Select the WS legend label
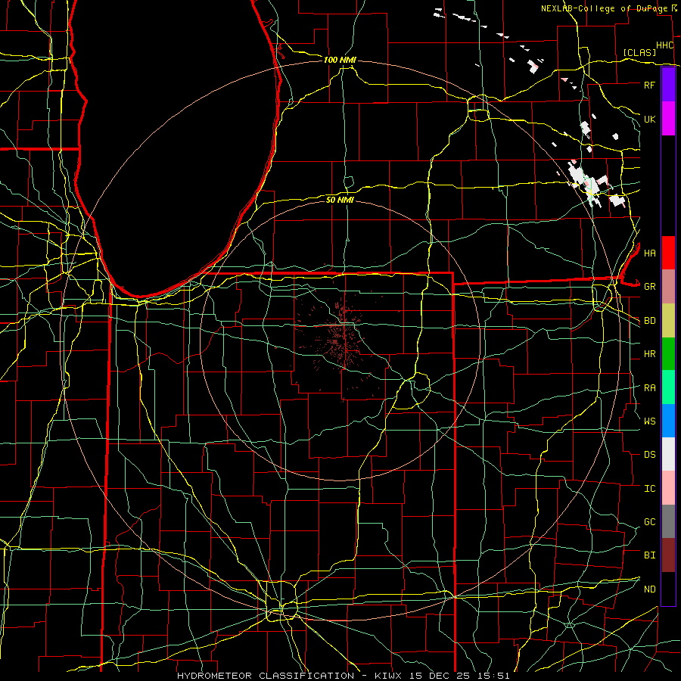The width and height of the screenshot is (681, 681). click(x=649, y=421)
